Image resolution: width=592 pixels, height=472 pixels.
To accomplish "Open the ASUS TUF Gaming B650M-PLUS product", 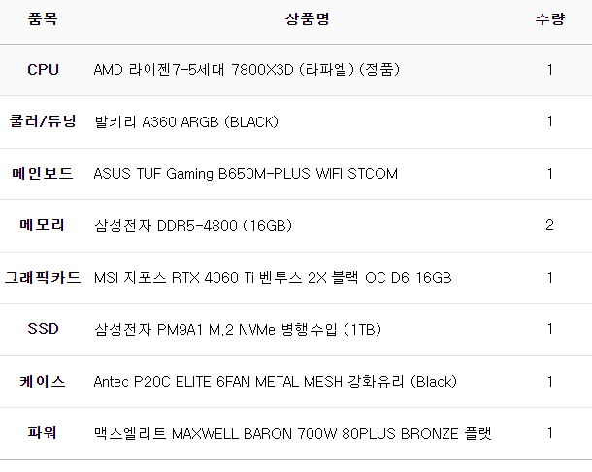I will pos(246,174).
